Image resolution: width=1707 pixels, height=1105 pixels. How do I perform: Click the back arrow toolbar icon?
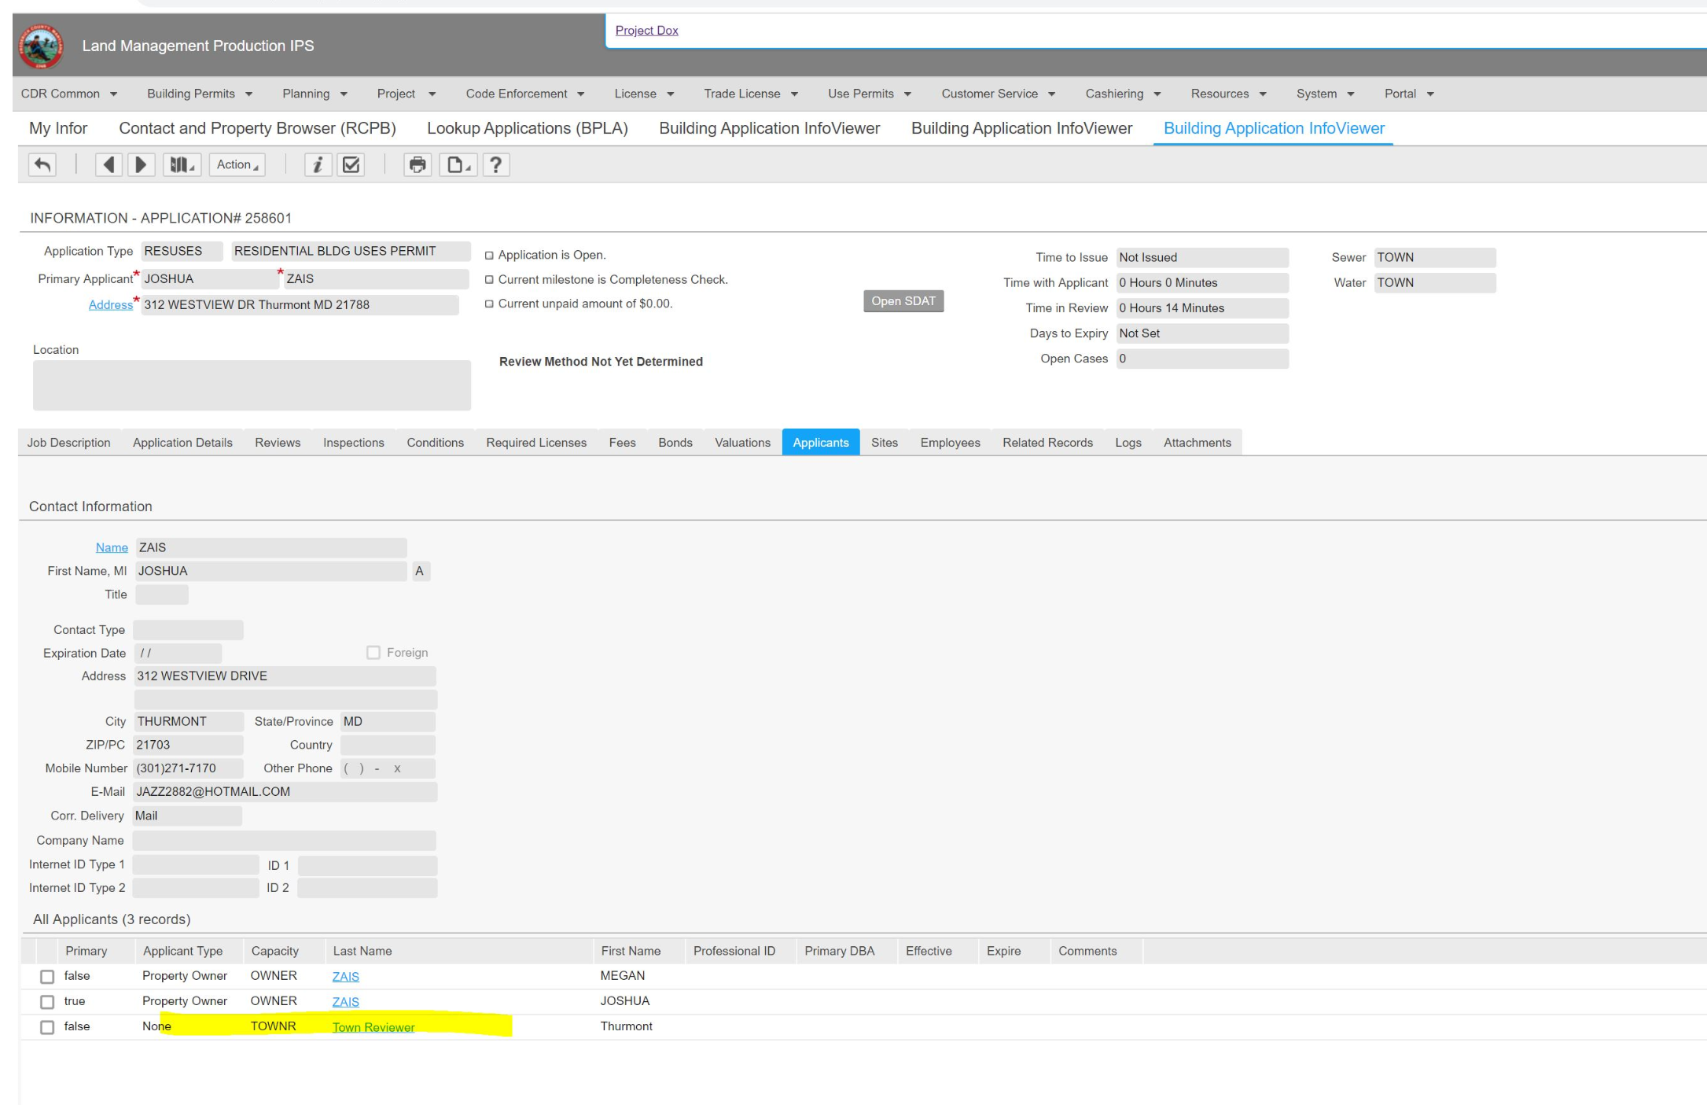pos(42,164)
